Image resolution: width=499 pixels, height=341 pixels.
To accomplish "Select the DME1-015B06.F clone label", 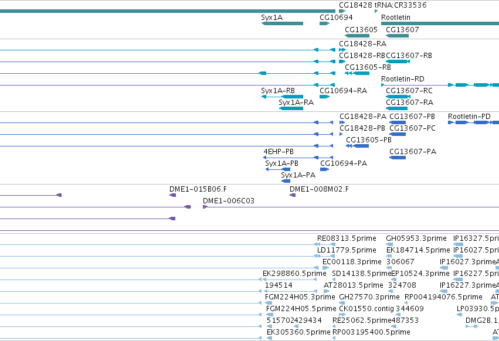I will [198, 189].
